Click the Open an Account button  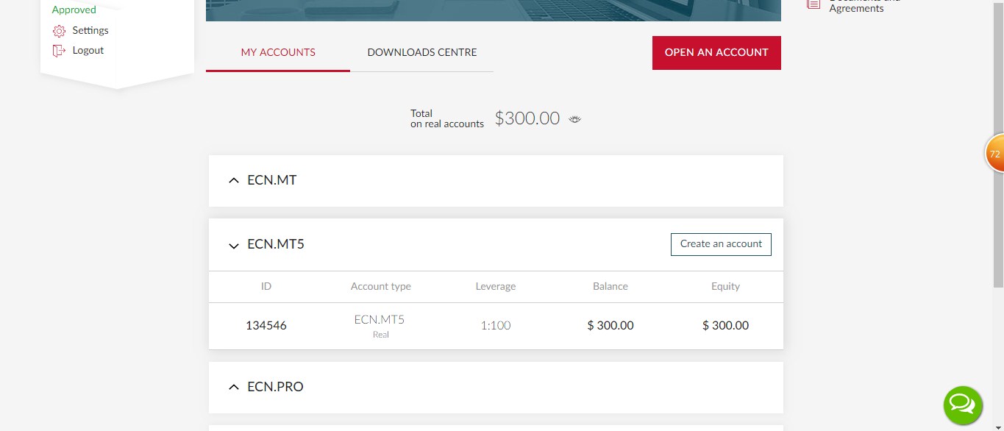pyautogui.click(x=716, y=53)
